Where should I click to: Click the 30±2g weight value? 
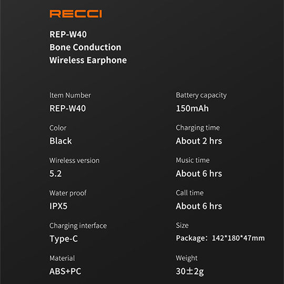pyautogui.click(x=190, y=272)
